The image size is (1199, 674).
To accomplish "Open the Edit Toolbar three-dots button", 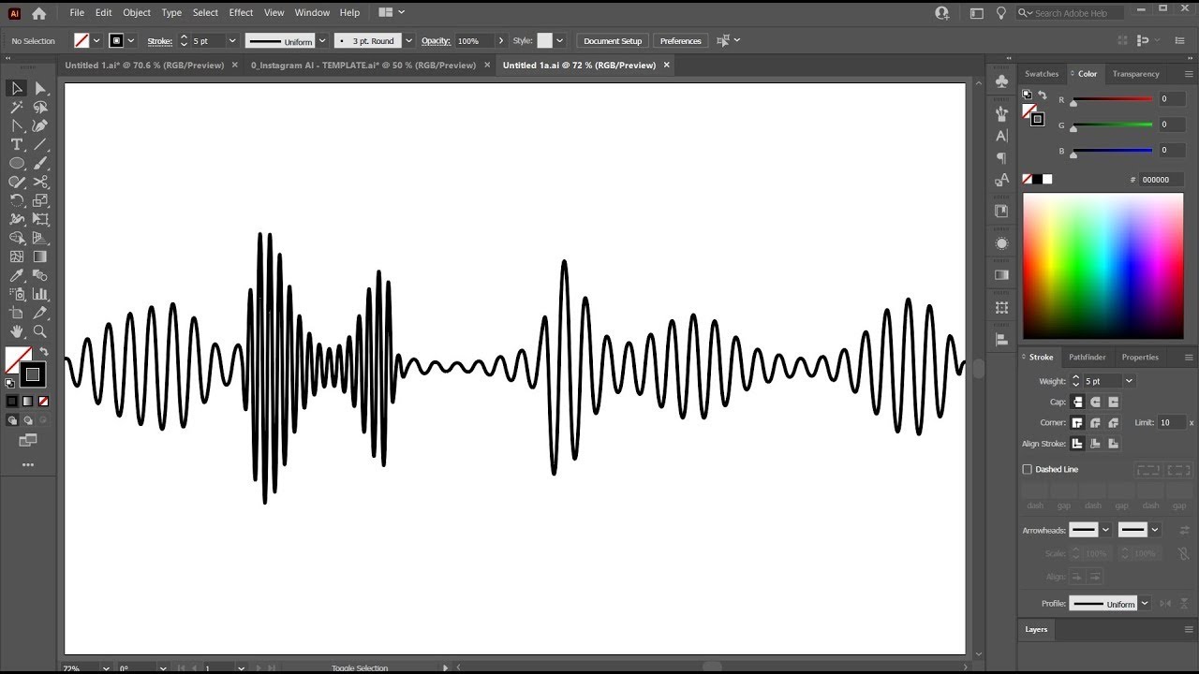I will coord(28,464).
